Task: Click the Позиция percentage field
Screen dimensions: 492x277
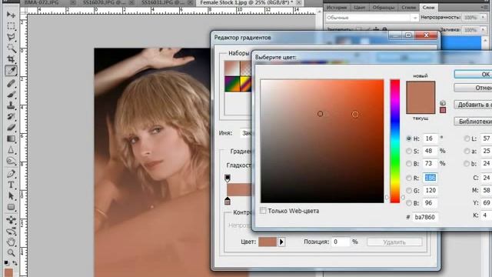Action: click(340, 242)
